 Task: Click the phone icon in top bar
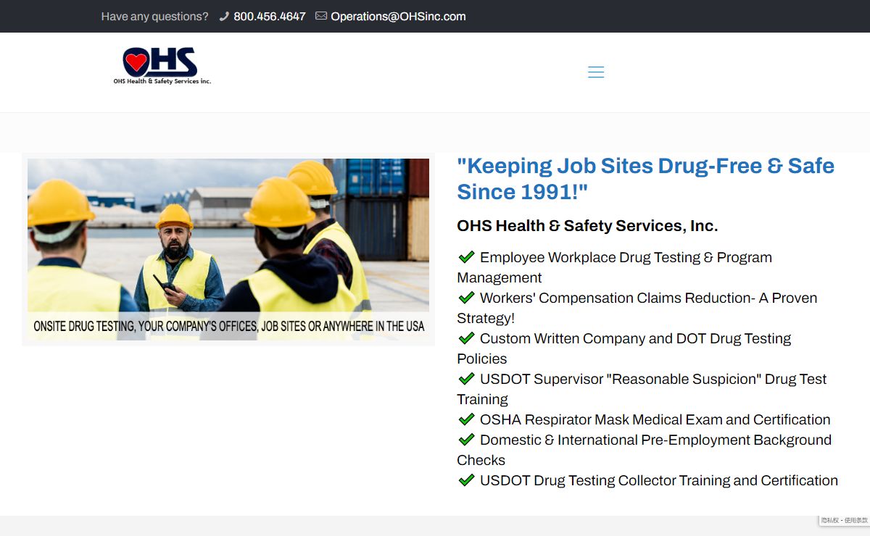(224, 16)
